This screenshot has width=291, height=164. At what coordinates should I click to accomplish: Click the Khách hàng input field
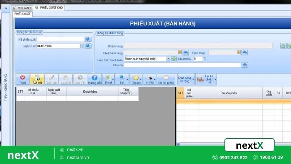pos(198,46)
